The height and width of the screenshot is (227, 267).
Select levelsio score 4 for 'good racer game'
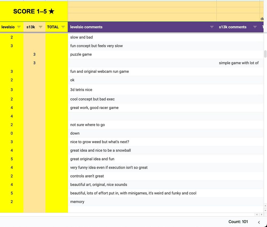[11, 108]
